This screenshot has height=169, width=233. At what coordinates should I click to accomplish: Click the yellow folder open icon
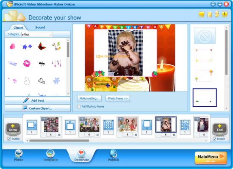click(202, 14)
